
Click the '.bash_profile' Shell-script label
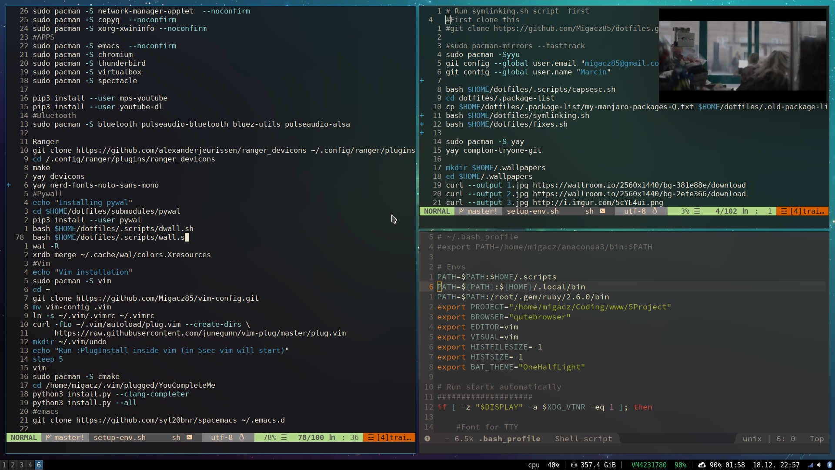click(509, 438)
